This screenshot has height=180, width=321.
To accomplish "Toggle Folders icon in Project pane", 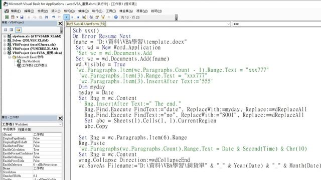I will pos(18,30).
